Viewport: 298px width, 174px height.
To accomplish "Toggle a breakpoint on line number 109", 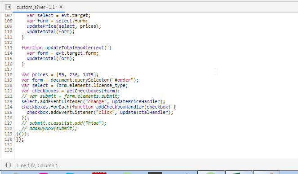I will pos(9,26).
